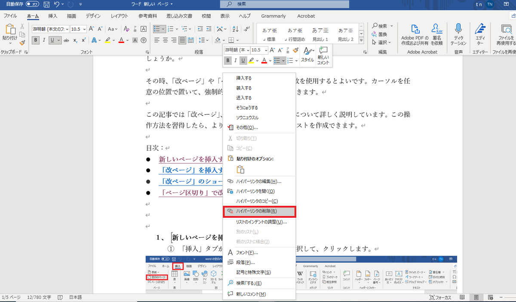Open the ファイル tab
The height and width of the screenshot is (302, 516).
[x=10, y=16]
